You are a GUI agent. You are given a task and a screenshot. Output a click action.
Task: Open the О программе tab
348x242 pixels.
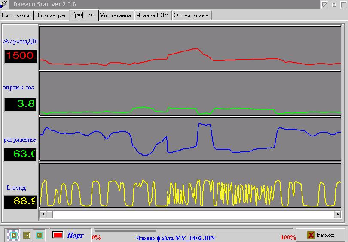[x=191, y=15]
